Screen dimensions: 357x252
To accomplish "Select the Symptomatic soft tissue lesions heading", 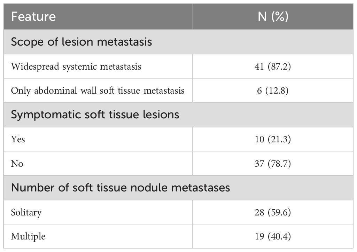I will click(x=95, y=115).
